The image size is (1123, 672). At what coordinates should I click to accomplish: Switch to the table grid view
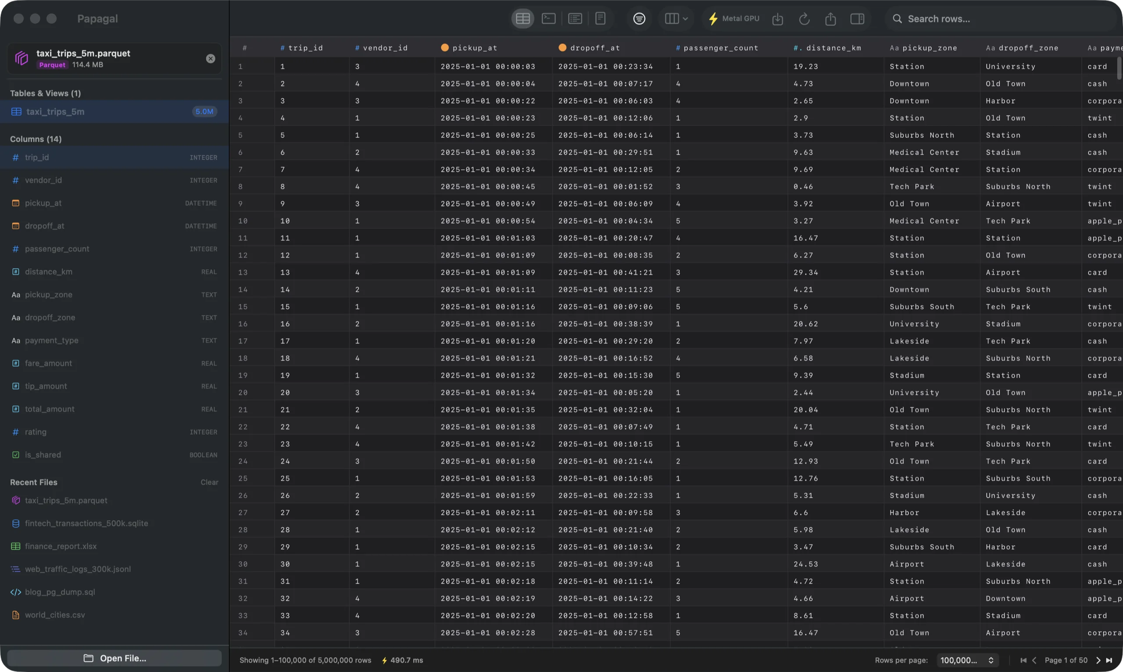point(522,18)
